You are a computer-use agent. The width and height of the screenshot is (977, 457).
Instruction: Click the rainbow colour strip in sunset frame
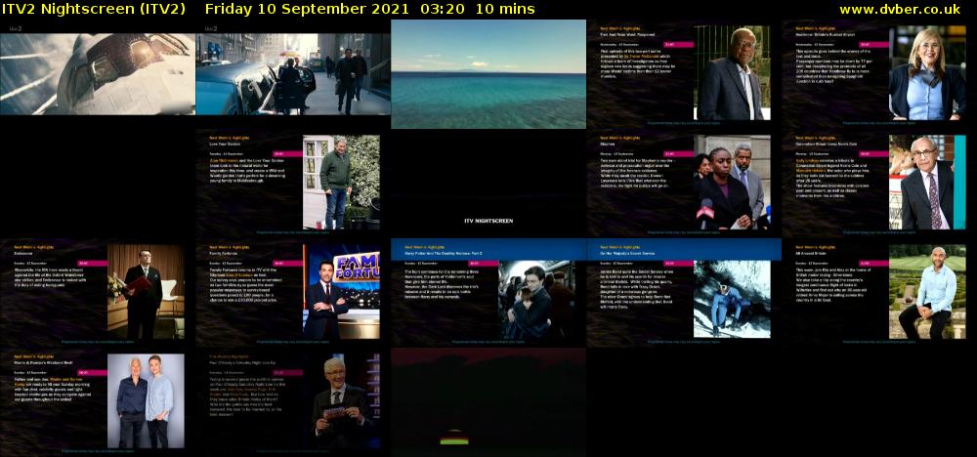point(454,440)
